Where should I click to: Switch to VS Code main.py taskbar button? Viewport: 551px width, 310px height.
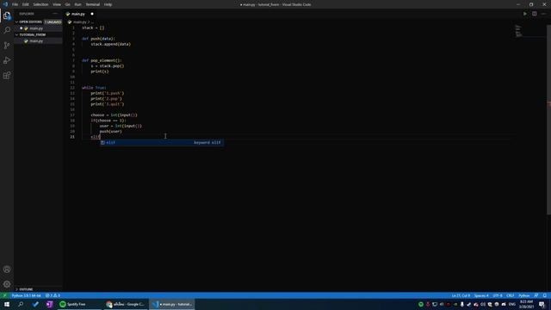(172, 304)
